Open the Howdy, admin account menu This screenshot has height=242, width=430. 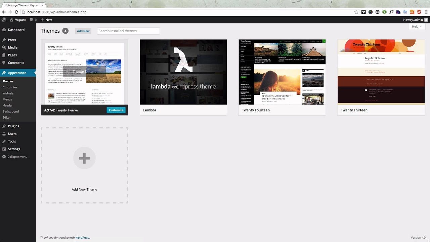tap(416, 20)
